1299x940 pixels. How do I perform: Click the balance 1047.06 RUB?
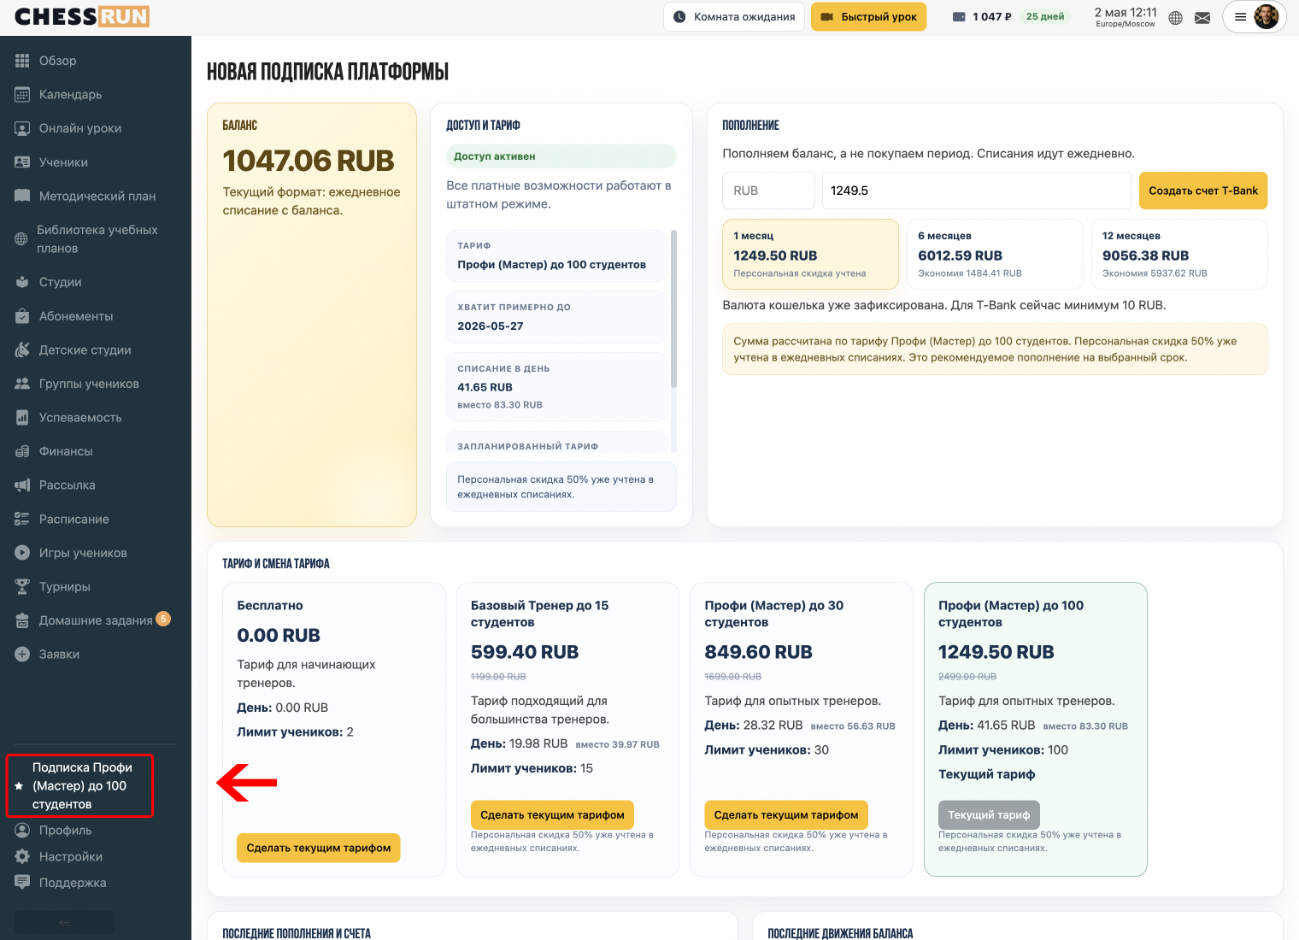(x=309, y=161)
